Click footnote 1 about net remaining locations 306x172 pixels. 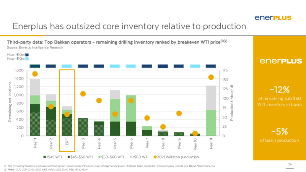point(110,166)
